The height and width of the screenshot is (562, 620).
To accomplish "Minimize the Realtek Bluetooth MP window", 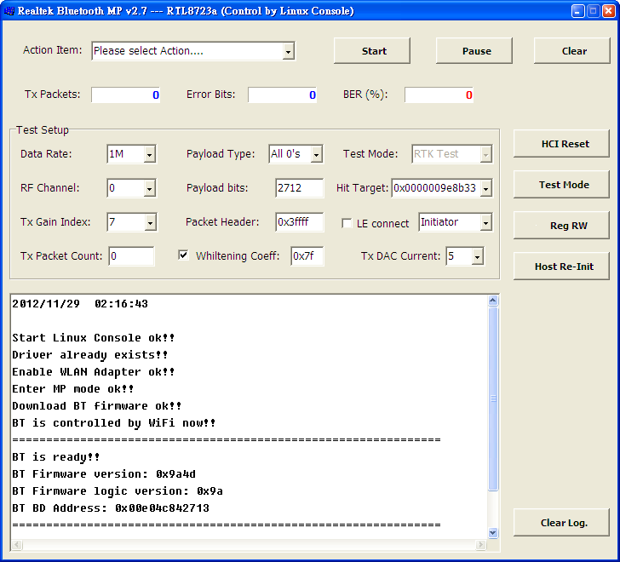I will [577, 11].
